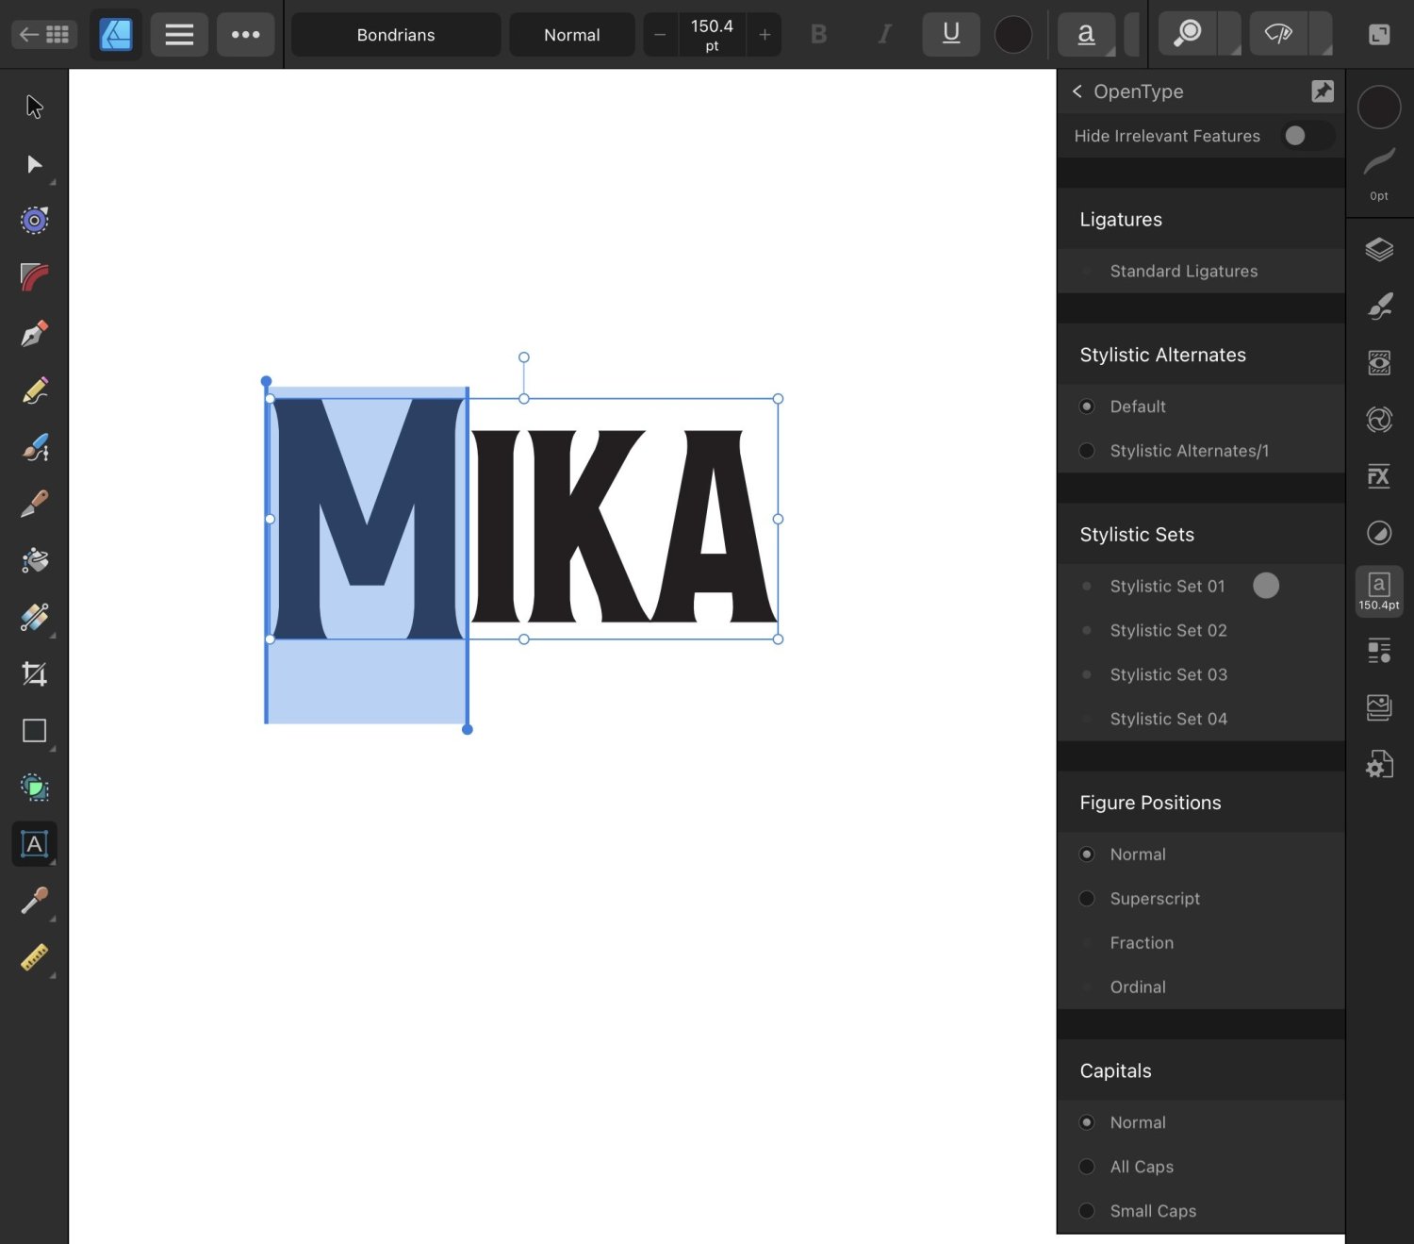The image size is (1414, 1244).
Task: Select the Rectangle shape tool
Action: (35, 731)
